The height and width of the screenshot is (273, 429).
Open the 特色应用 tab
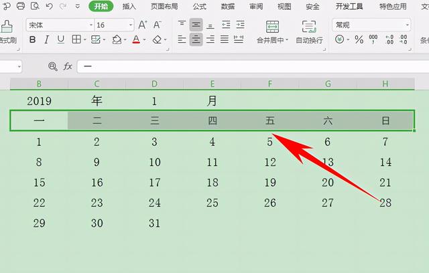(x=393, y=6)
